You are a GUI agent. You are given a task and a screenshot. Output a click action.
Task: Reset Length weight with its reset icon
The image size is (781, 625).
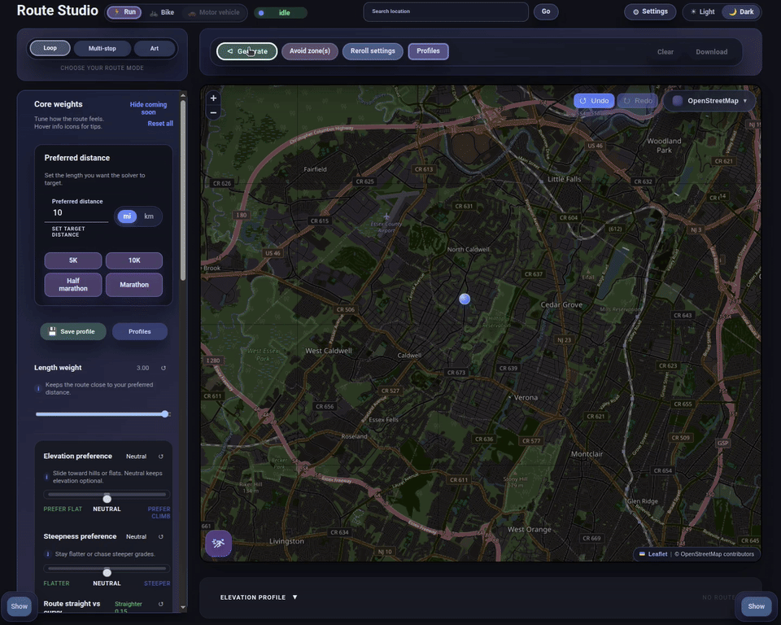[x=164, y=368]
